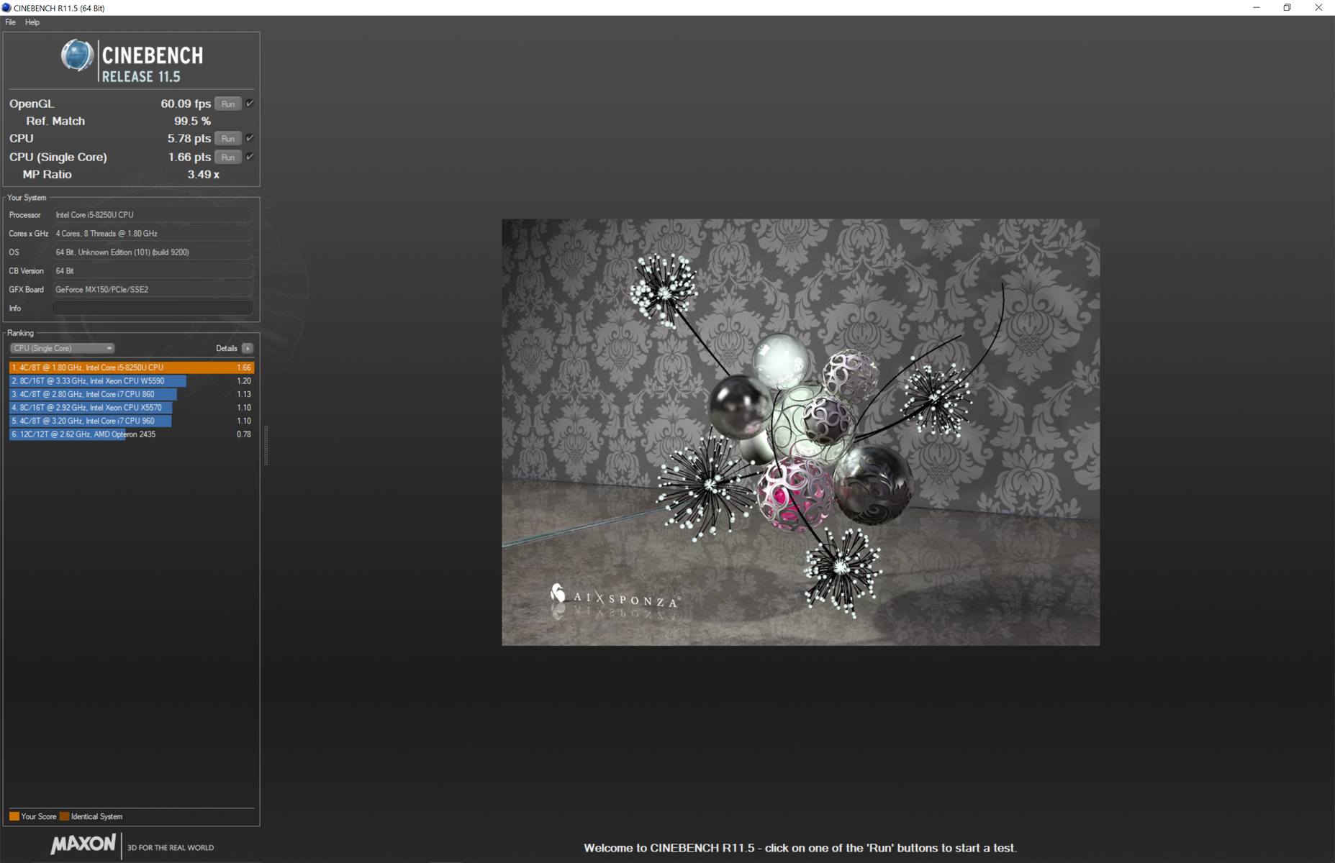Toggle the CPU (Single Core) checkbox
The image size is (1335, 863).
coord(250,157)
